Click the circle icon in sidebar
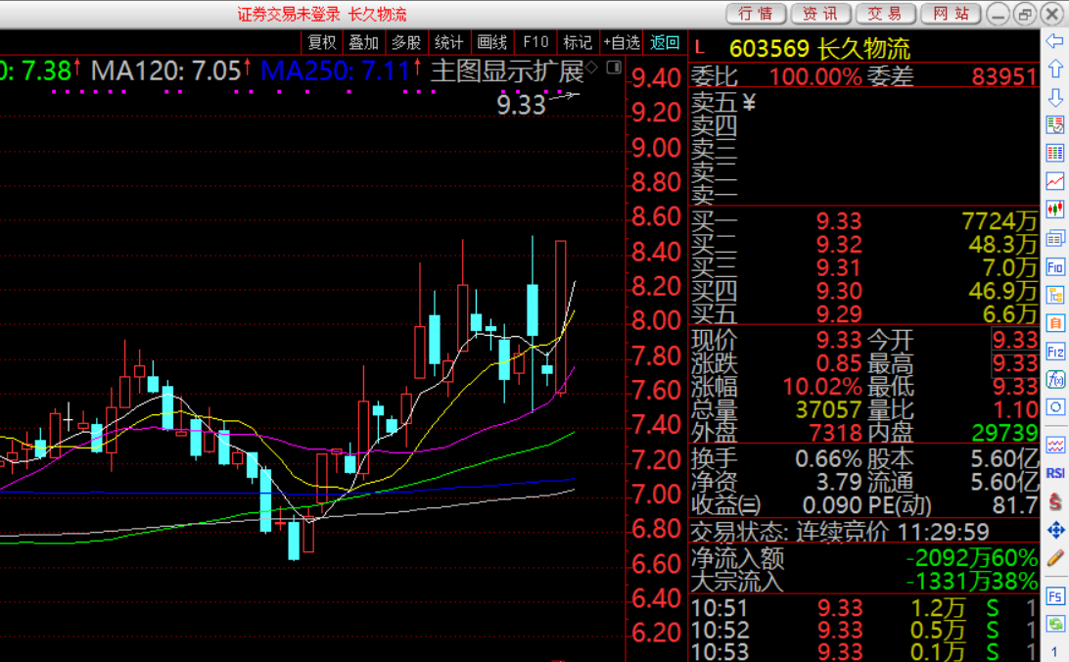Screen dimensions: 1069x662 (1054, 407)
